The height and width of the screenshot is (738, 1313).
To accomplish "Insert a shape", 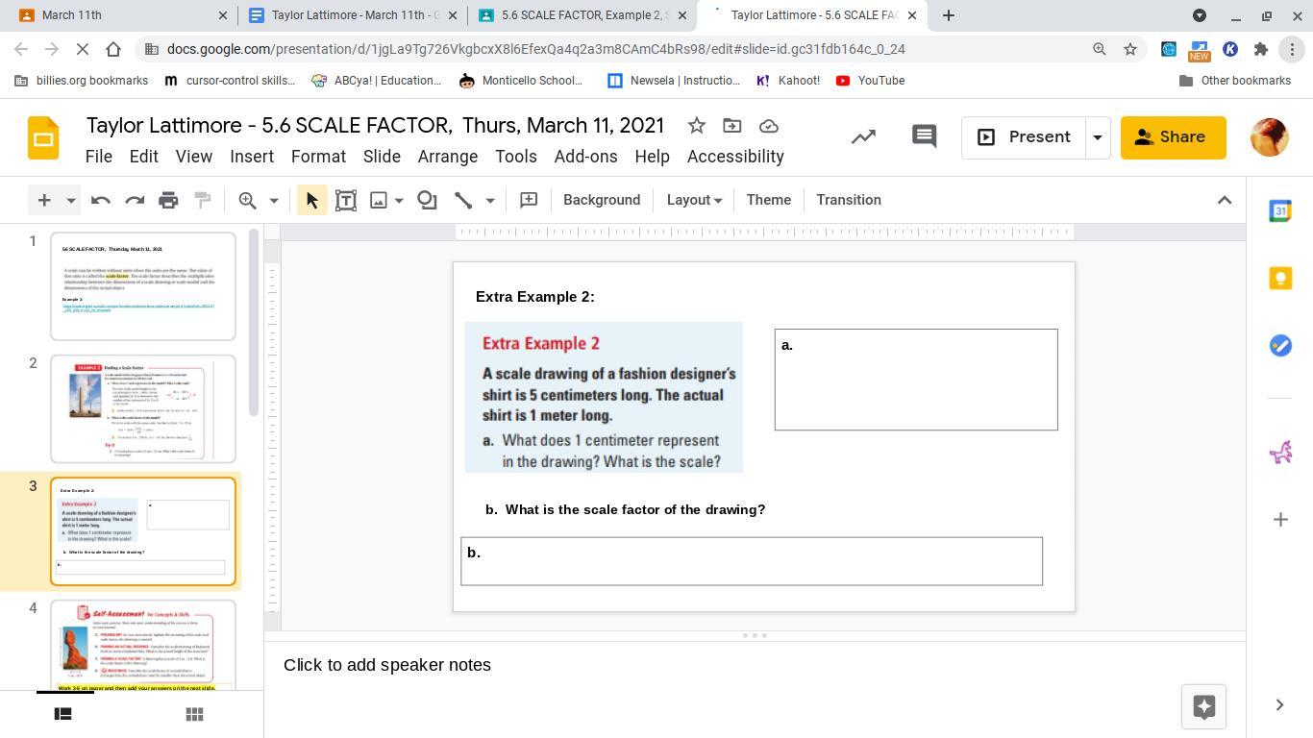I will coord(427,200).
